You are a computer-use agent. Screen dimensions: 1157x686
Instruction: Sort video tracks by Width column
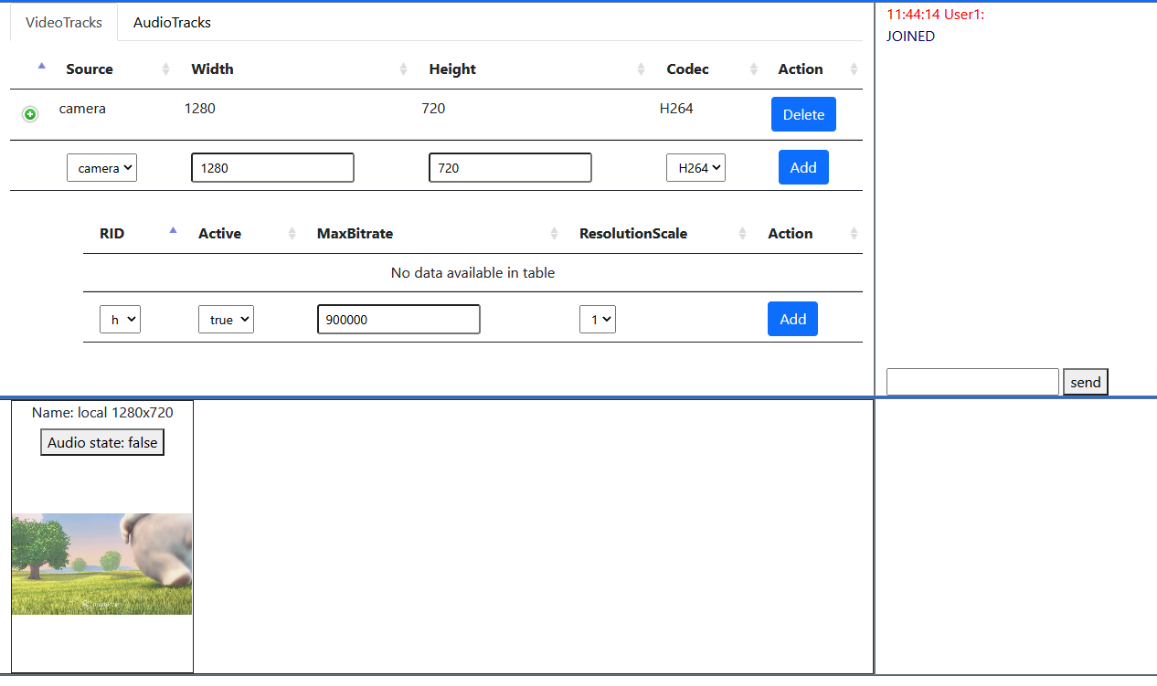[x=212, y=69]
